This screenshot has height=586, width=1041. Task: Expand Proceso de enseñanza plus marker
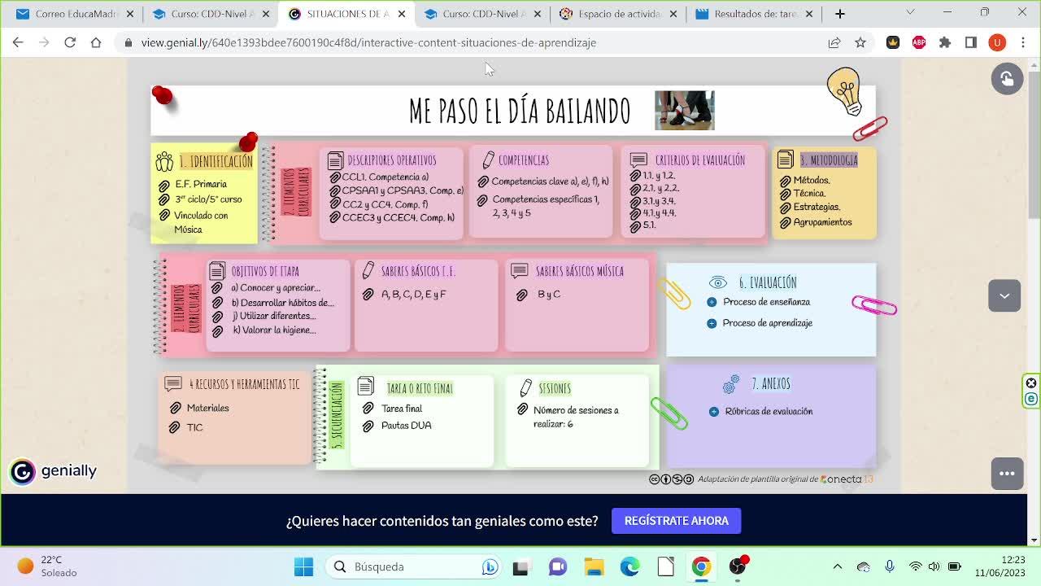[712, 302]
